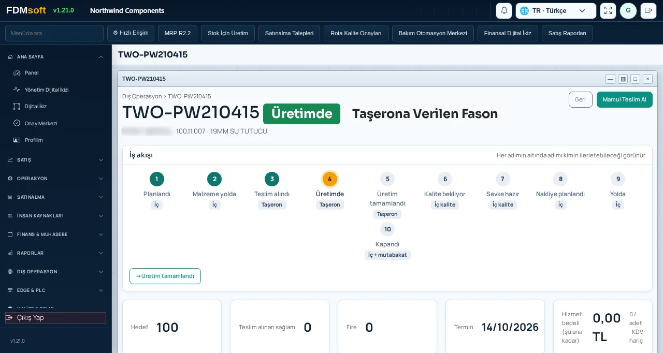This screenshot has width=663, height=353.
Task: Expand the RAPORLAR menu section
Action: coord(55,253)
